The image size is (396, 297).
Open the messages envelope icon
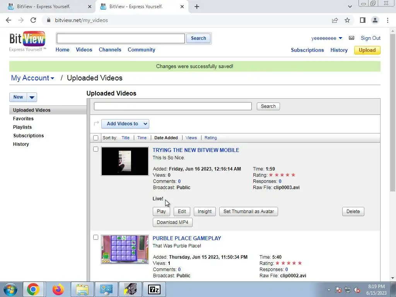(x=351, y=38)
